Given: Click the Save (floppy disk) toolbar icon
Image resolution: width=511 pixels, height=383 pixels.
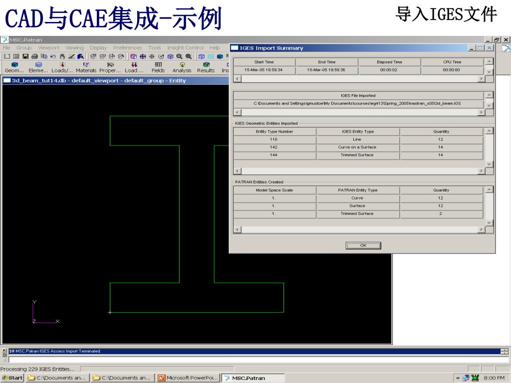Looking at the screenshot, I should click(x=25, y=56).
